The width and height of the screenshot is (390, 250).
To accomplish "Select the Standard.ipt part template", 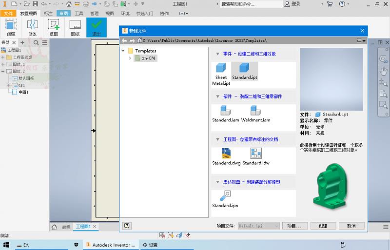I will 245,71.
